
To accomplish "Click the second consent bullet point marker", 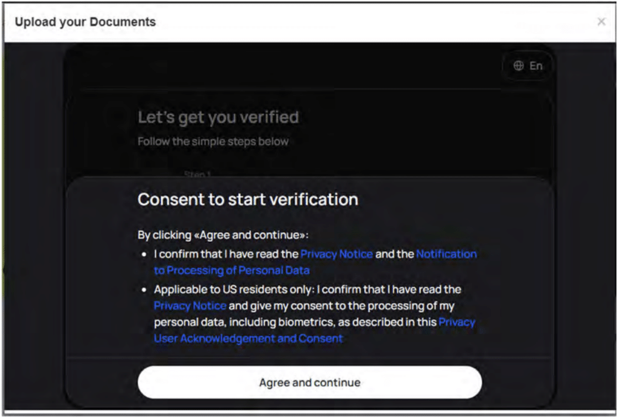I will click(x=144, y=290).
